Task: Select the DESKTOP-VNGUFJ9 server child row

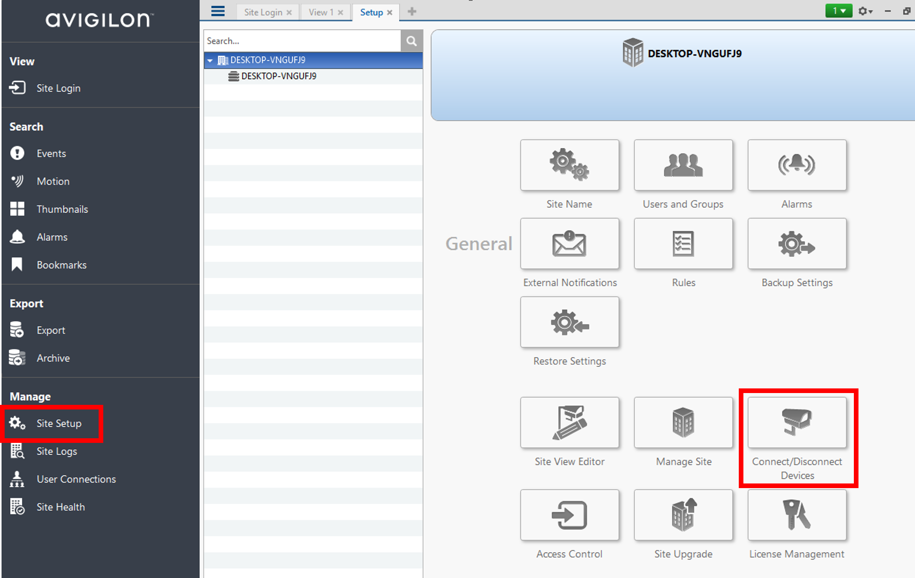Action: click(x=313, y=76)
